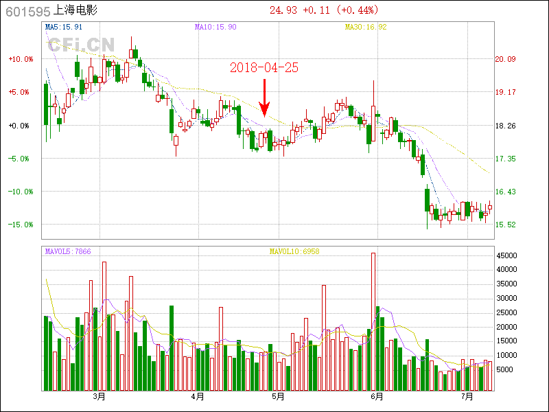Click the MA10:15.90 indicator label
This screenshot has height=412, width=549.
215,27
